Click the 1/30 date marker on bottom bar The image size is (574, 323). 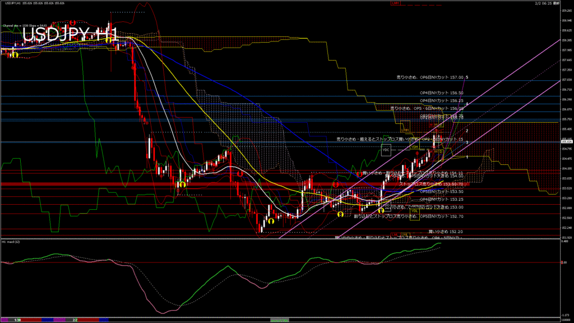click(x=18, y=320)
